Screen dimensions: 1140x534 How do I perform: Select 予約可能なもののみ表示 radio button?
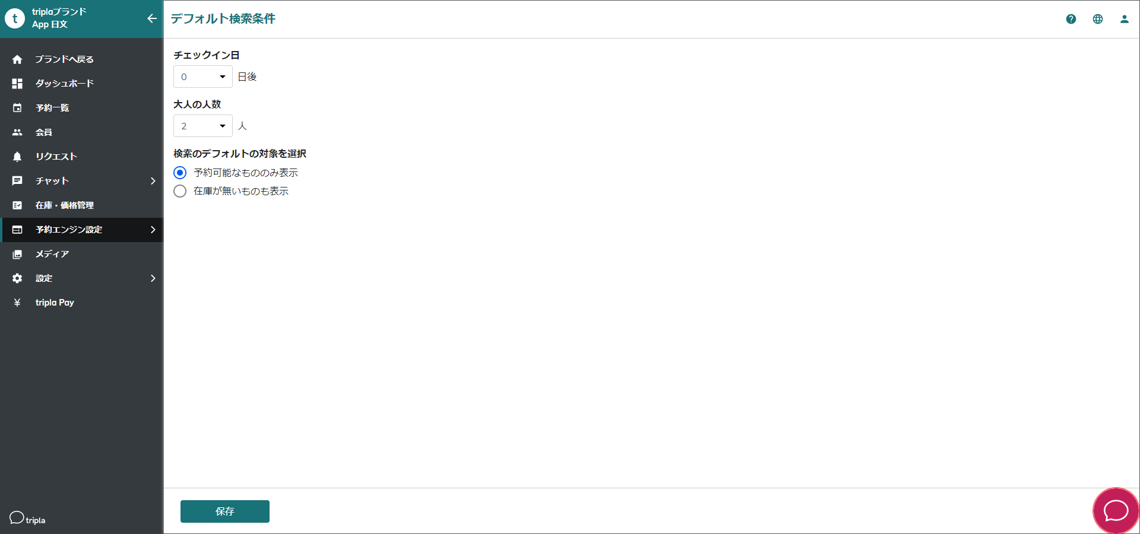coord(180,173)
